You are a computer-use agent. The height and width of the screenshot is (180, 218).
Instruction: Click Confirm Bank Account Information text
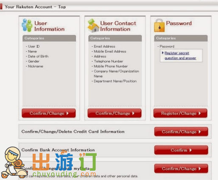pyautogui.click(x=58, y=150)
